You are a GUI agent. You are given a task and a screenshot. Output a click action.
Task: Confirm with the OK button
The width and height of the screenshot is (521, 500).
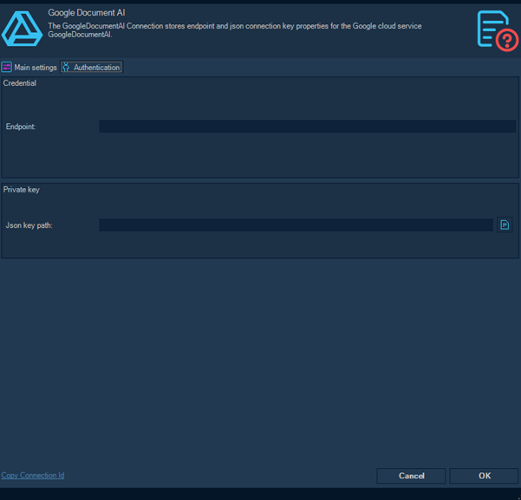click(x=484, y=476)
